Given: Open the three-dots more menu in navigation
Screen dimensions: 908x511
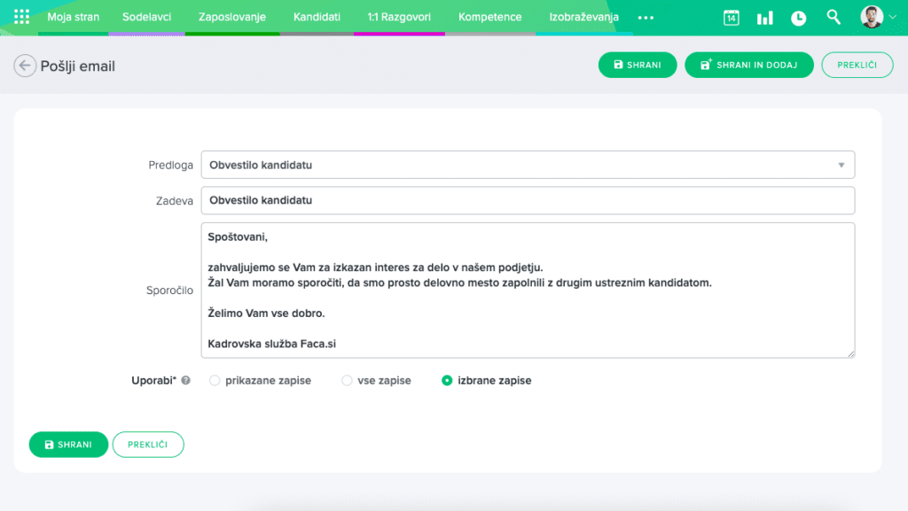Looking at the screenshot, I should (x=646, y=18).
